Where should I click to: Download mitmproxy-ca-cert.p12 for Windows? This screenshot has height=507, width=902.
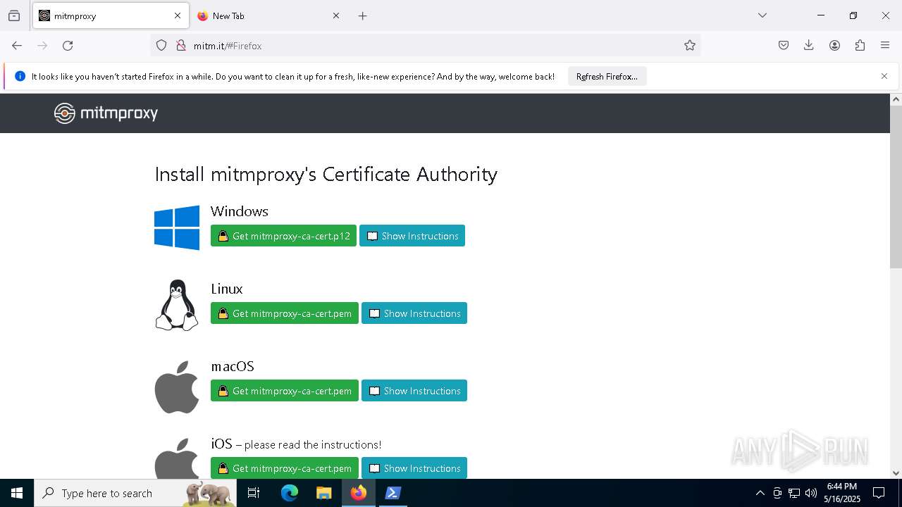(x=283, y=236)
